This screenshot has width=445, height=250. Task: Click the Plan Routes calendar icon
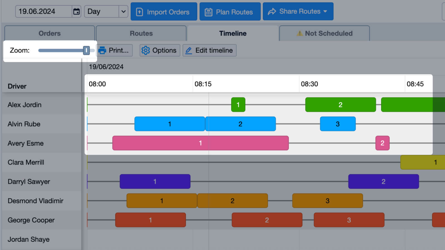pyautogui.click(x=208, y=12)
